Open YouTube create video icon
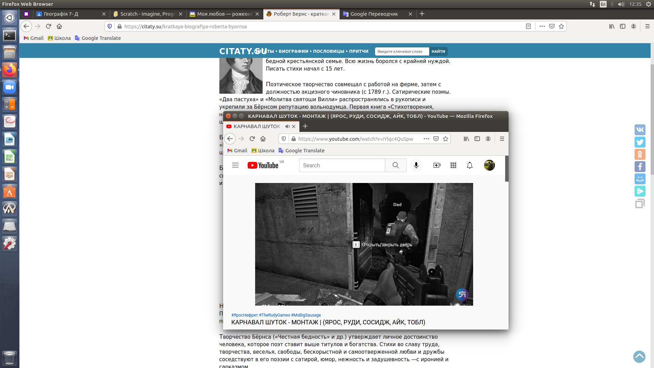The image size is (654, 368). click(437, 165)
